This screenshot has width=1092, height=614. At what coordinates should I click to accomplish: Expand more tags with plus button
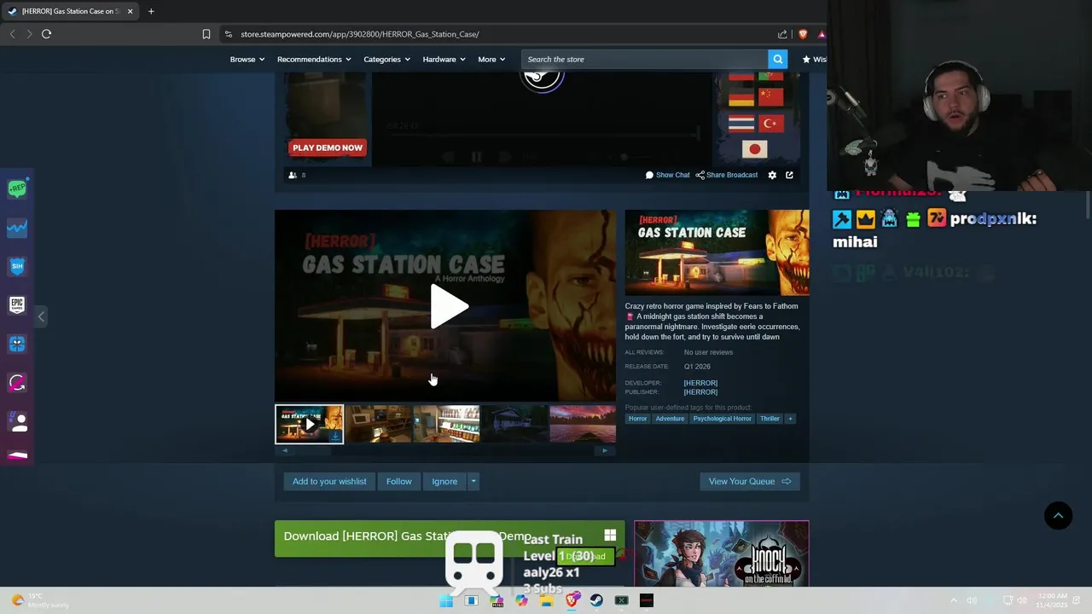790,419
